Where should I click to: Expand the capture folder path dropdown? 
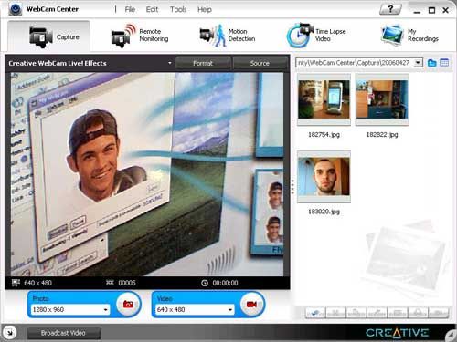click(419, 63)
